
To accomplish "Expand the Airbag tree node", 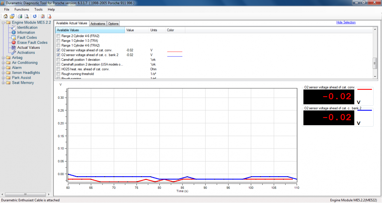I will click(x=4, y=58).
